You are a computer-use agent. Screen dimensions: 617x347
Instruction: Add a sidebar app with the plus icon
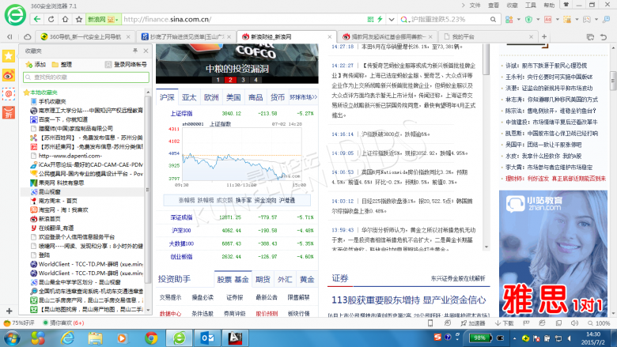9,311
